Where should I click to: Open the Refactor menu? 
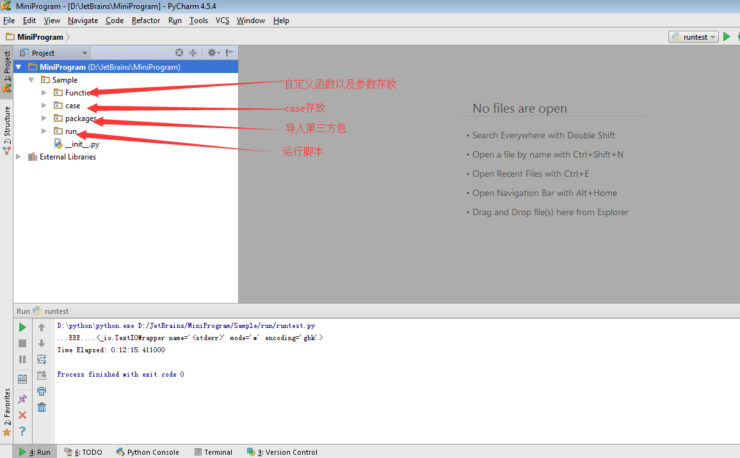146,20
